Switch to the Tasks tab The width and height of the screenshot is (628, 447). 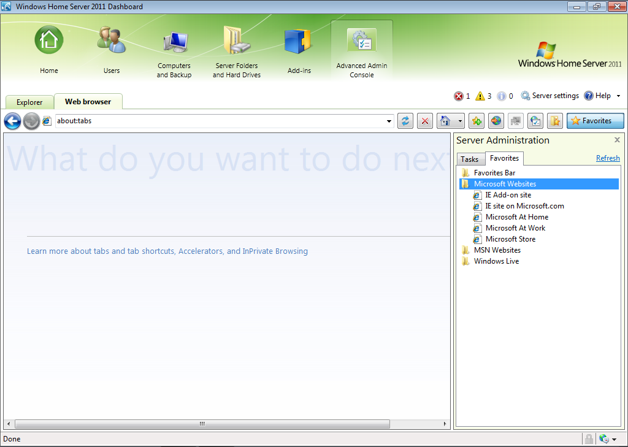tap(469, 159)
